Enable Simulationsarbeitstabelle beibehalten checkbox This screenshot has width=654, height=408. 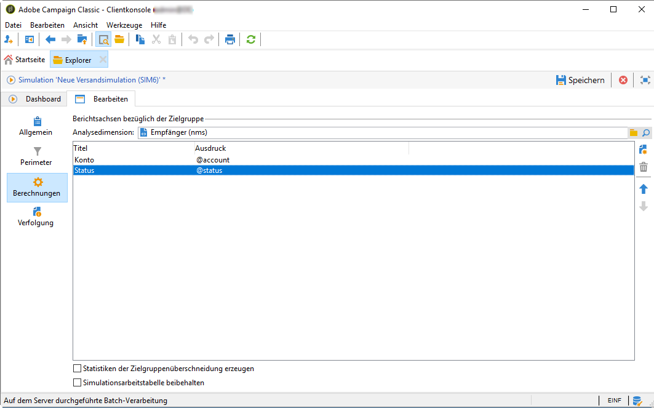pos(77,382)
